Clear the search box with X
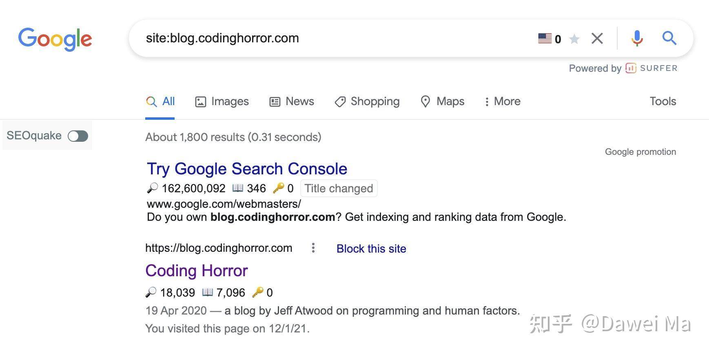 point(597,38)
